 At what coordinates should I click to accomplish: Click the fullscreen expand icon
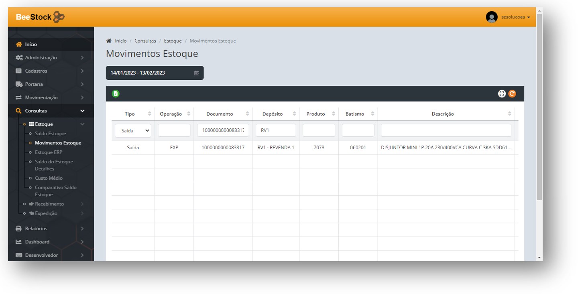pyautogui.click(x=502, y=94)
